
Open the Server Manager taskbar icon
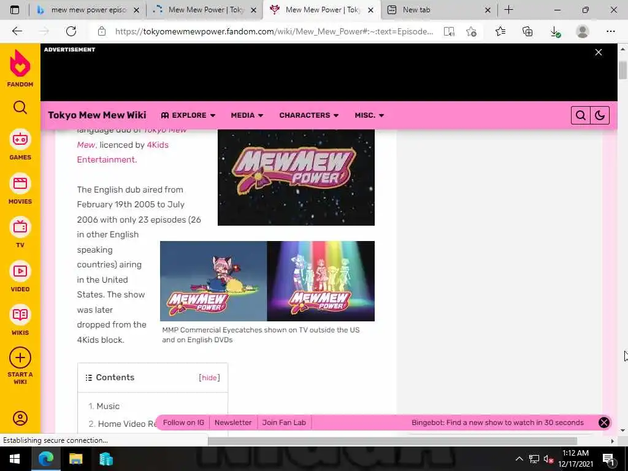coord(106,459)
